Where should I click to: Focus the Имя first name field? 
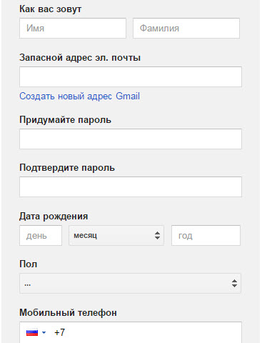pyautogui.click(x=73, y=28)
